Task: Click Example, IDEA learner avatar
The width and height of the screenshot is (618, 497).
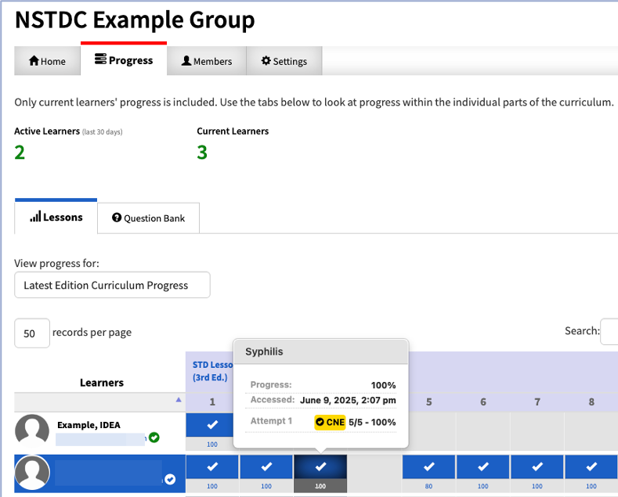Action: click(32, 431)
